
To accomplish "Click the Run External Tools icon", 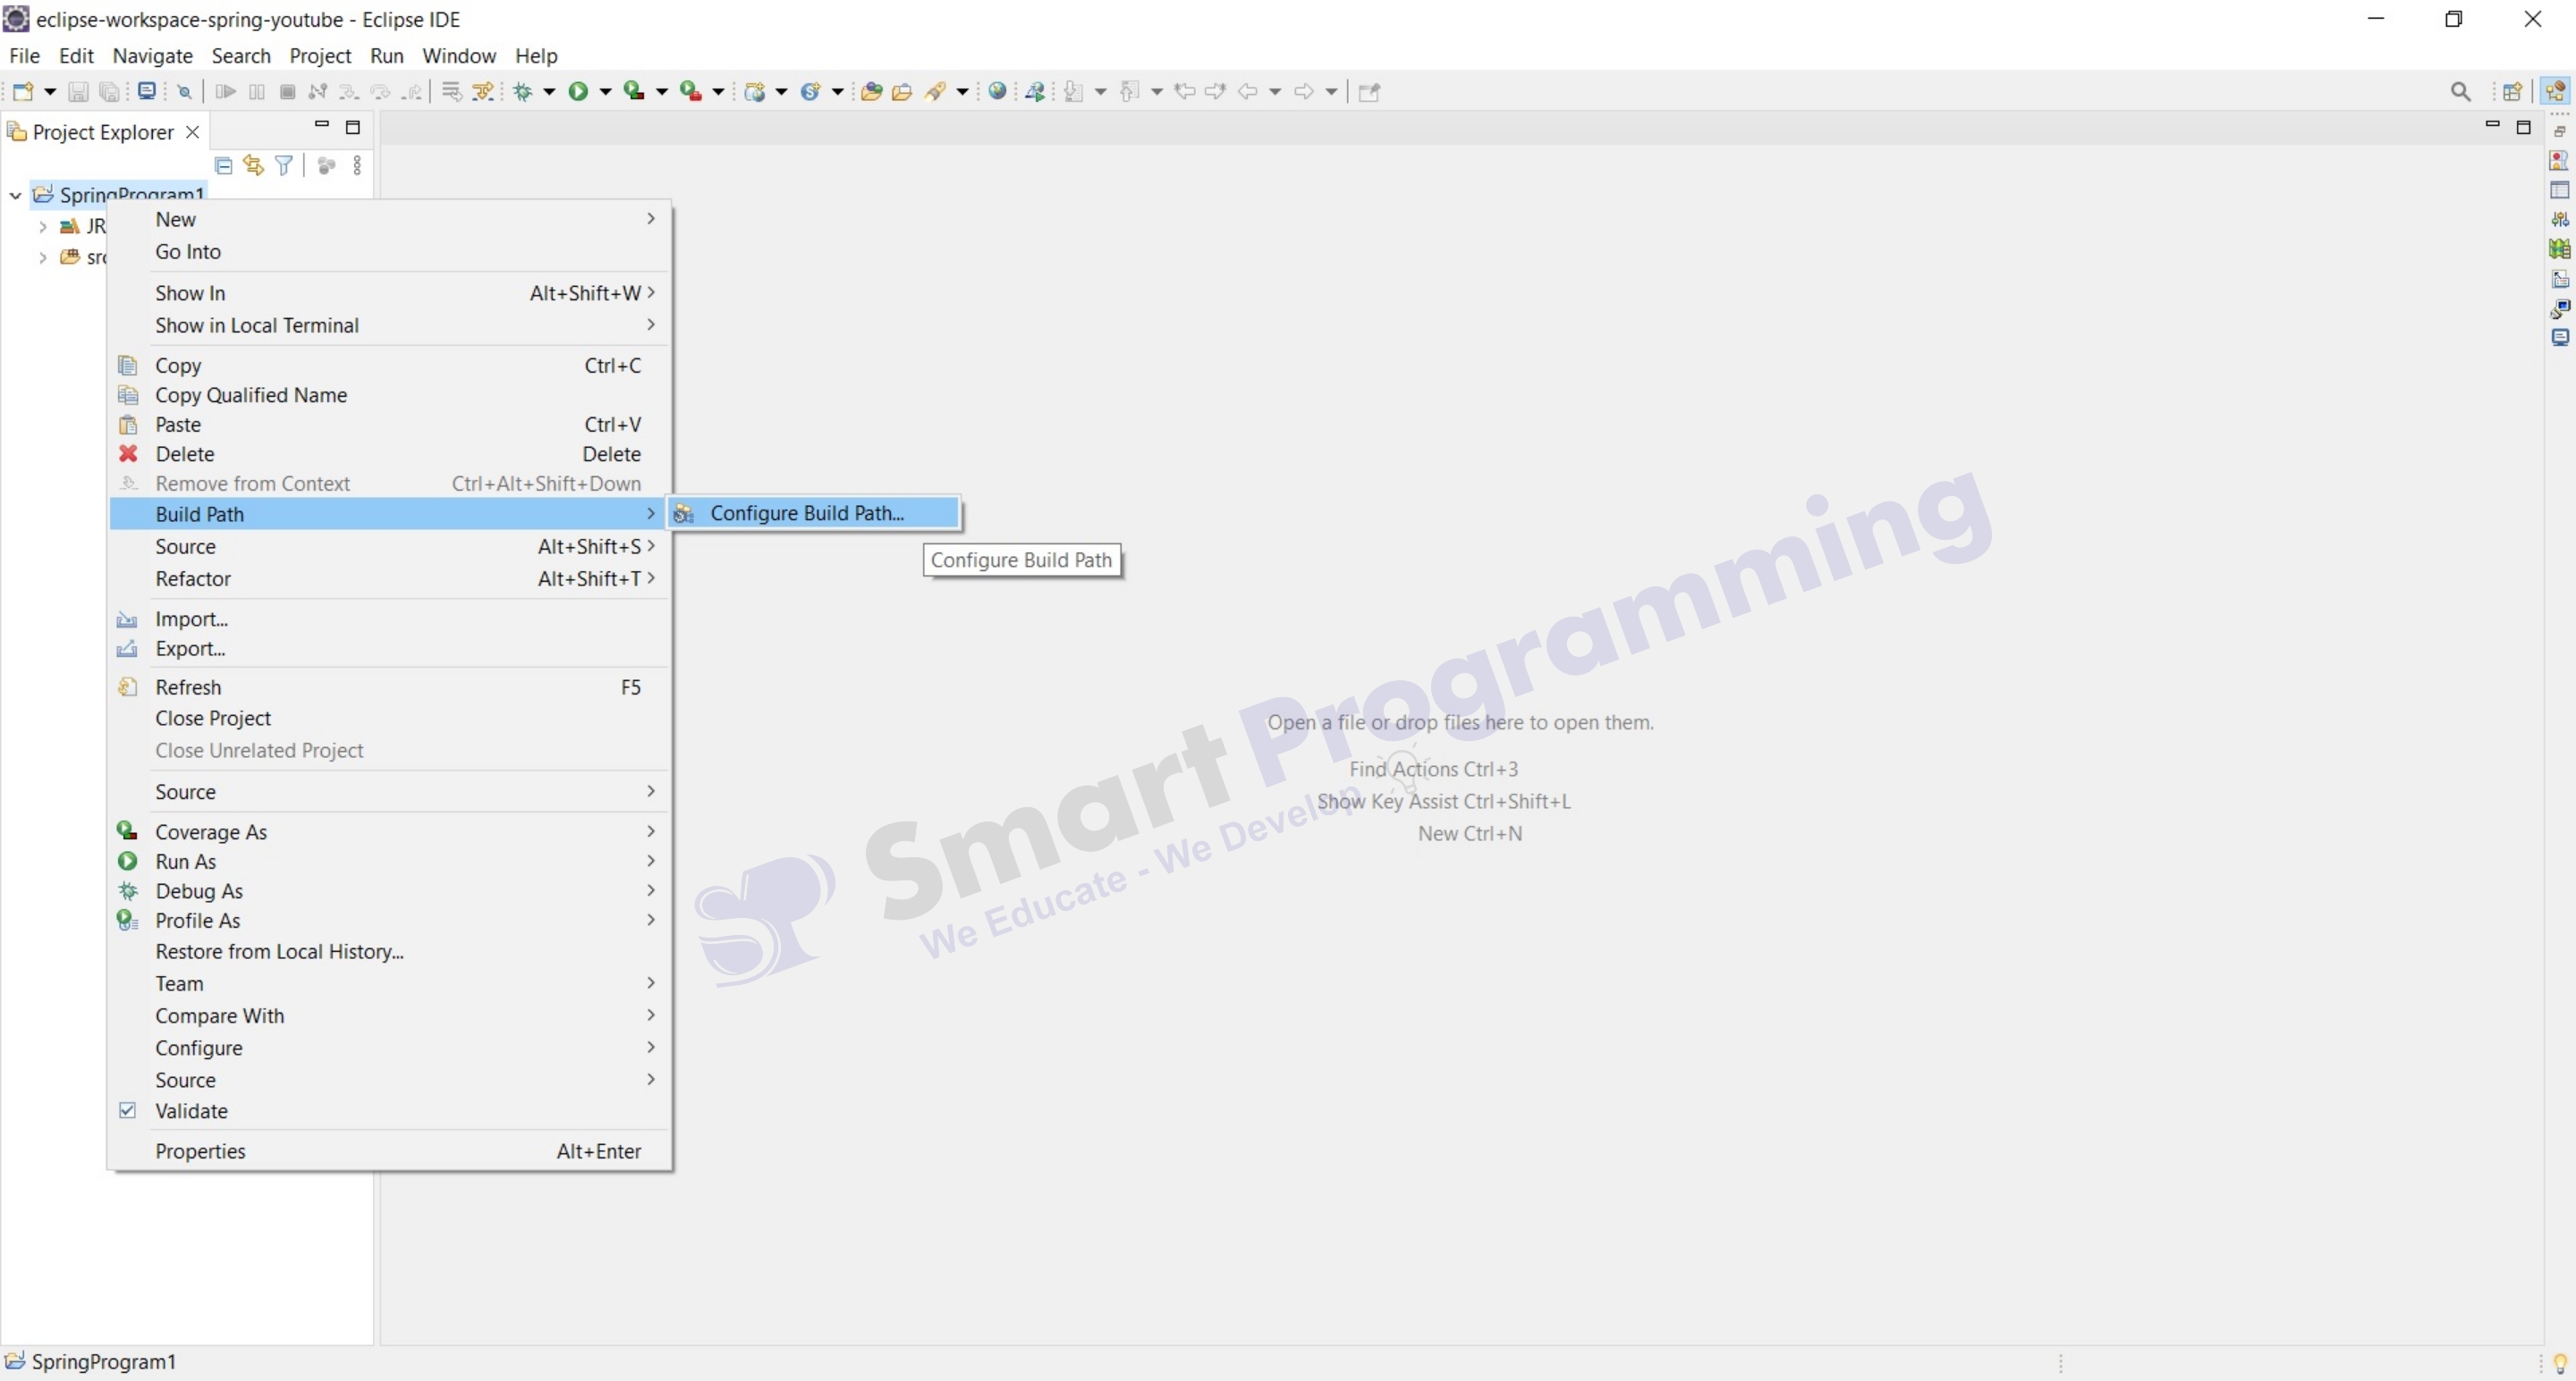I will click(690, 91).
